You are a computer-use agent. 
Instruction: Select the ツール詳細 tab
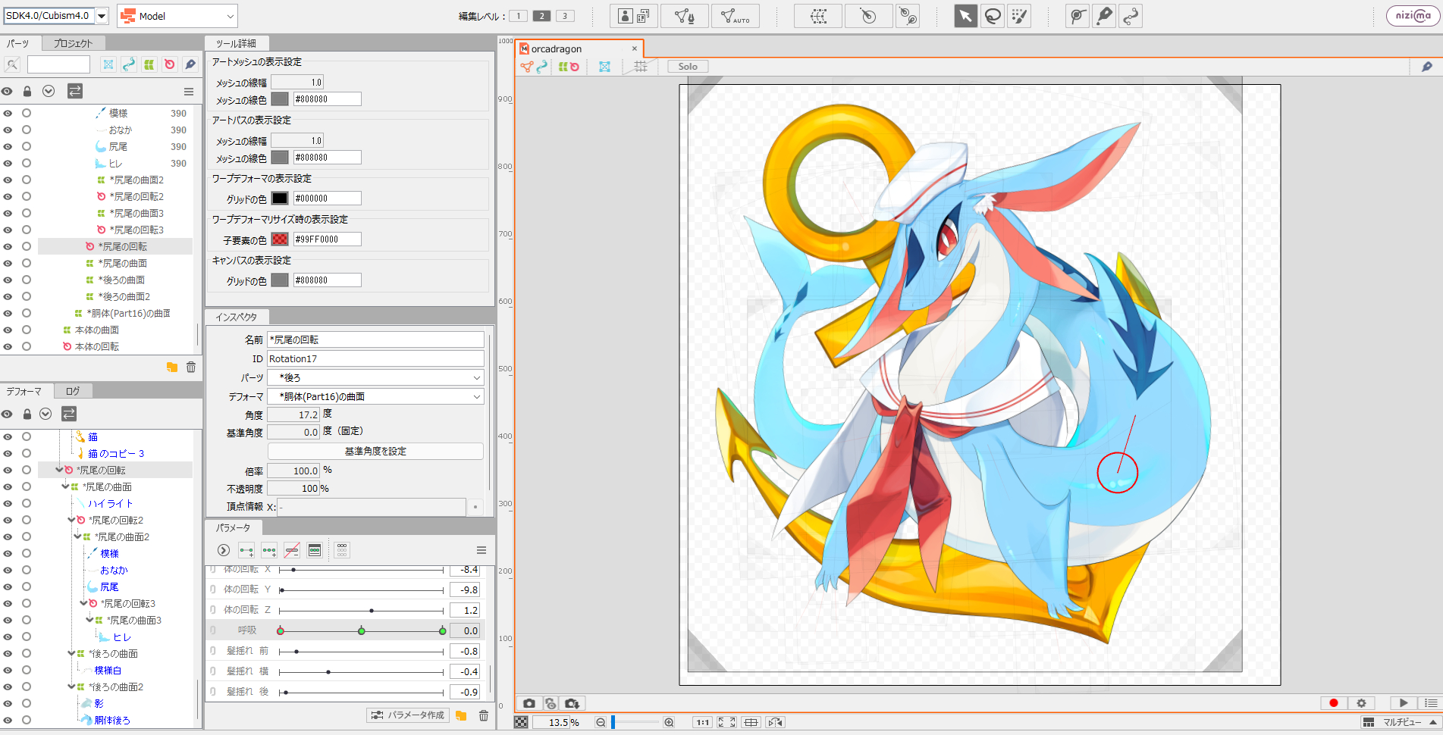(x=236, y=43)
